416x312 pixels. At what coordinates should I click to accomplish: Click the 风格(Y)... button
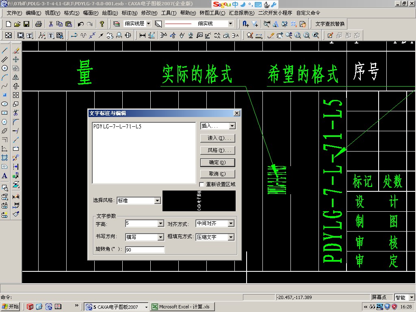(218, 150)
